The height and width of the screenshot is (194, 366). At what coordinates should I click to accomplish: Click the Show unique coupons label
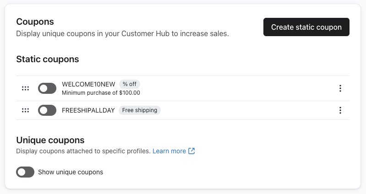(71, 172)
